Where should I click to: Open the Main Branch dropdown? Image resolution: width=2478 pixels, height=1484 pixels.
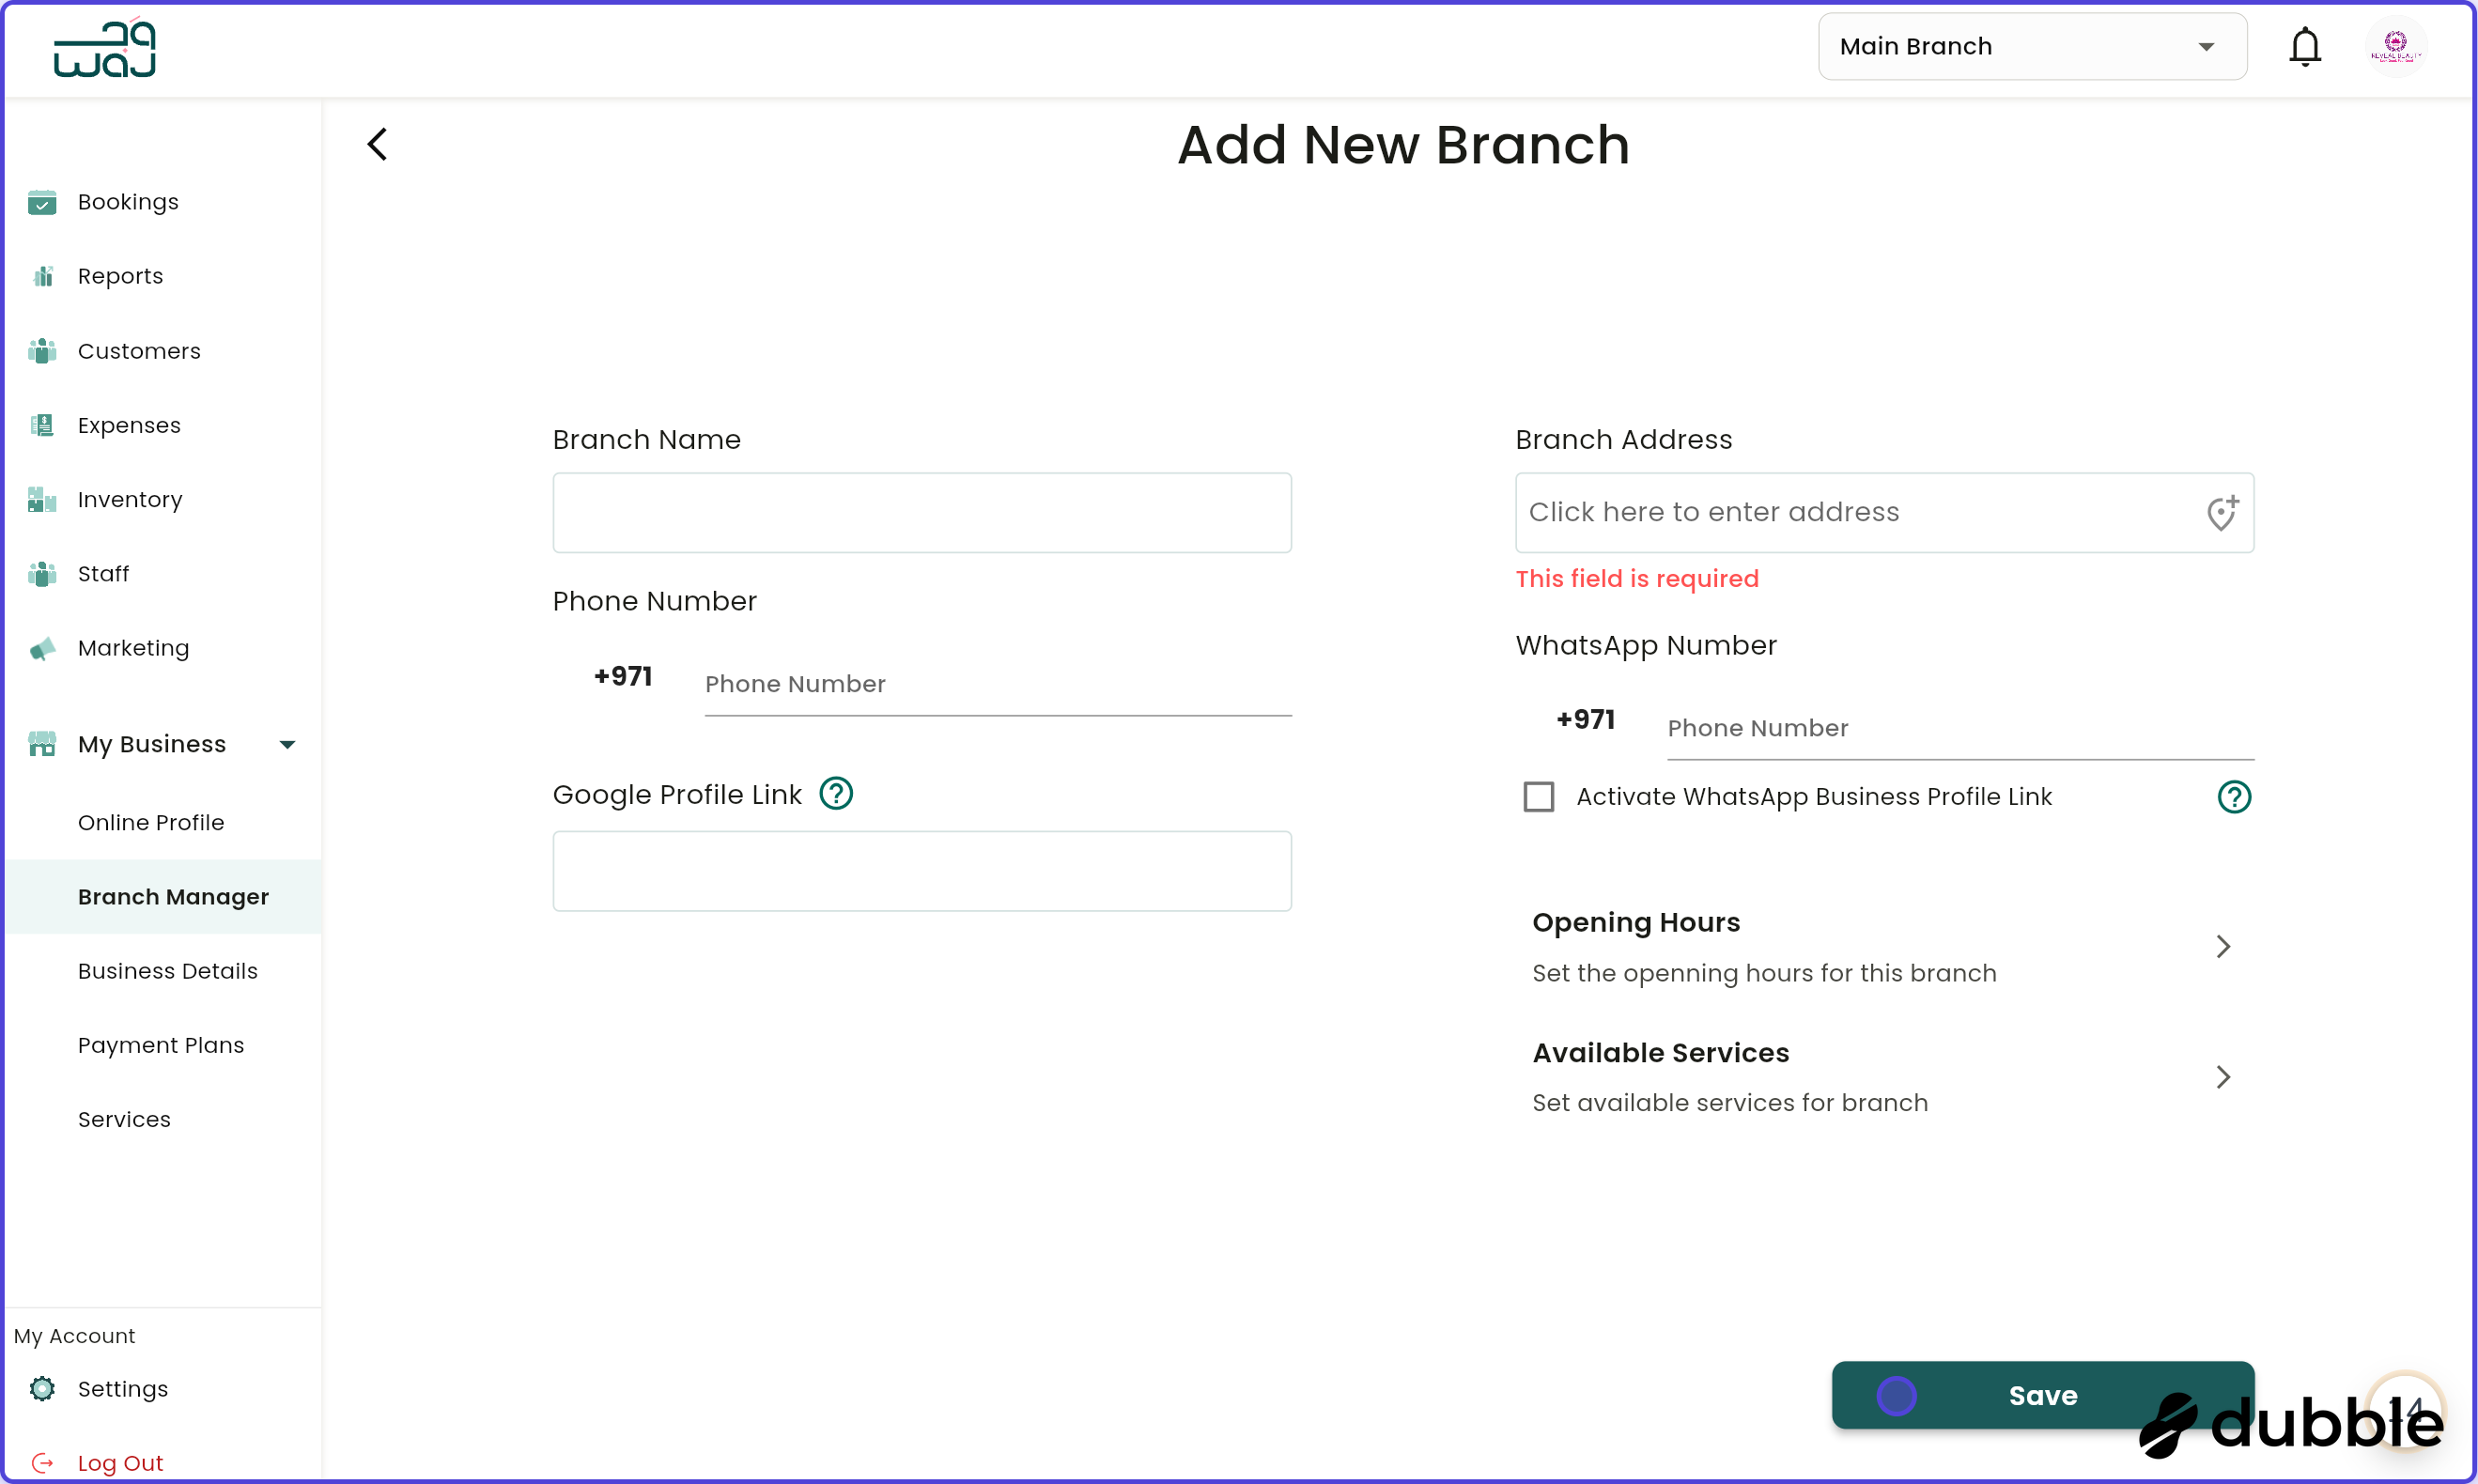pyautogui.click(x=2032, y=46)
